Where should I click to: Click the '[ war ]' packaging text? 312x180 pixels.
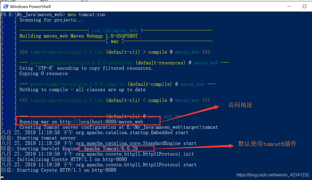[115, 41]
